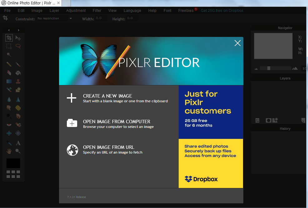Choose the Paint Bucket tool
308x208 pixels.
(18, 73)
